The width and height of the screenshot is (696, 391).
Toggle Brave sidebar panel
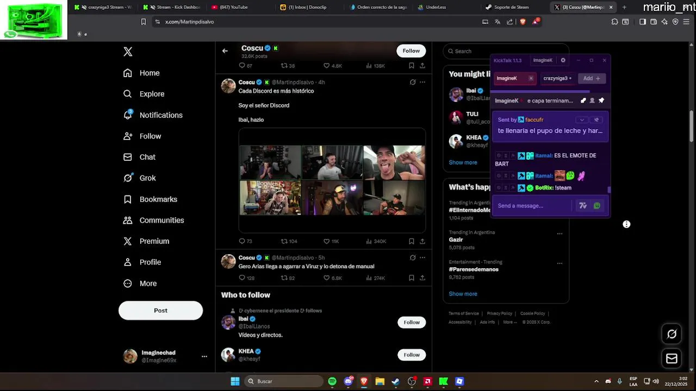[x=643, y=22]
